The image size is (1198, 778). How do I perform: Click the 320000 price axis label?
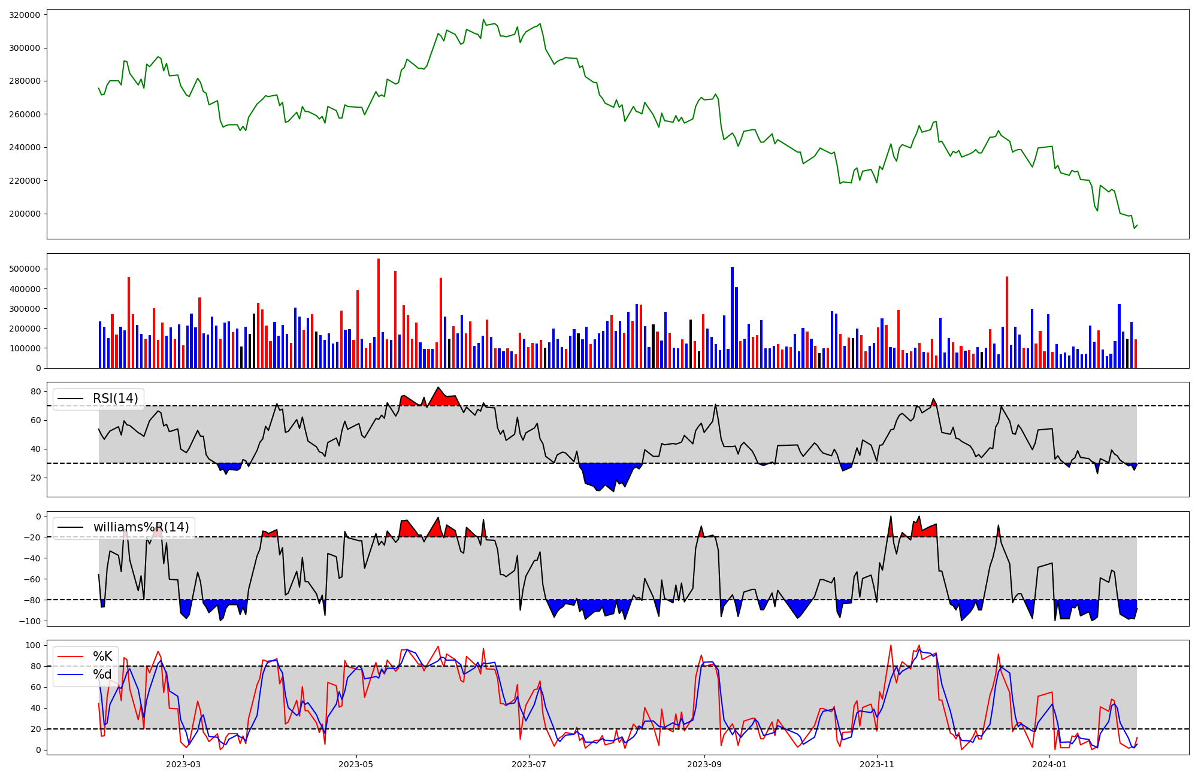coord(25,15)
